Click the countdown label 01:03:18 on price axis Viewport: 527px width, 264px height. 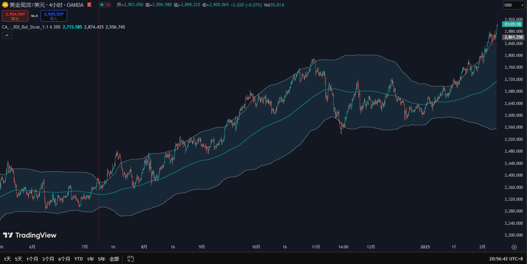point(512,24)
